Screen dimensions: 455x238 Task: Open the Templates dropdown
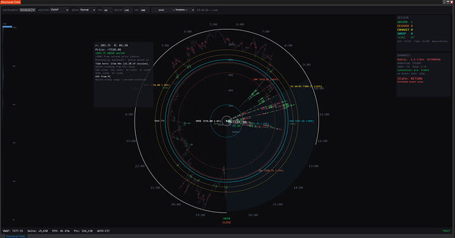tap(183, 10)
